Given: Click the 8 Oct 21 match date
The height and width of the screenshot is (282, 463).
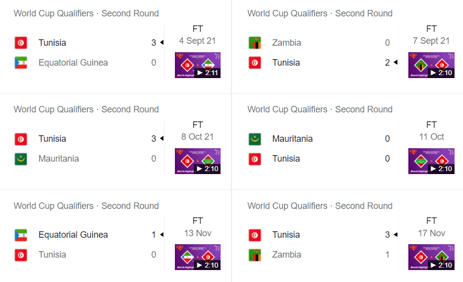Looking at the screenshot, I should pos(197,137).
